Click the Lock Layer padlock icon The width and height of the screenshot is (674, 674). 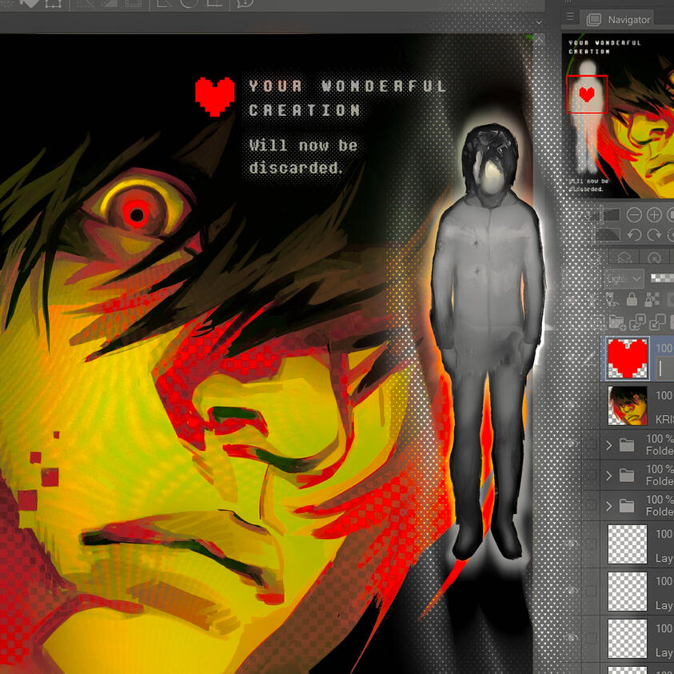point(632,300)
